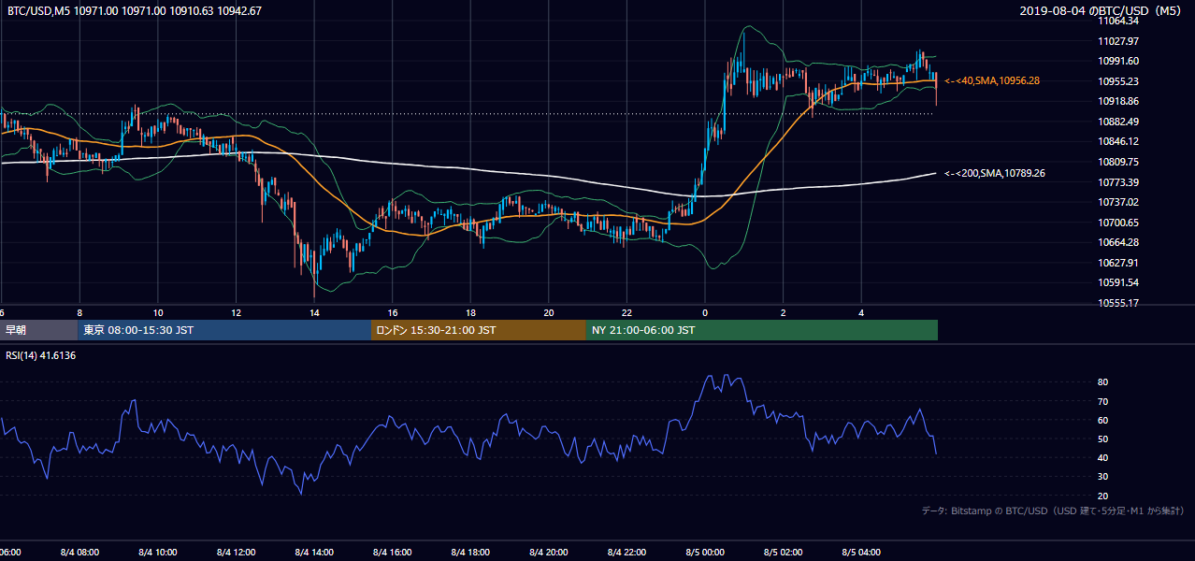Click RSI axis level 20
This screenshot has width=1195, height=561.
coord(1103,496)
